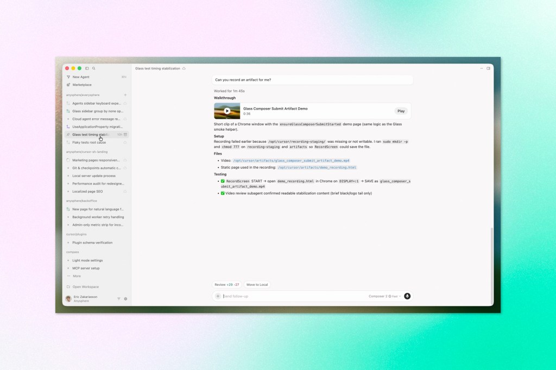Screen dimensions: 556x370
Task: Open Light mode settings chat
Action: (87, 260)
